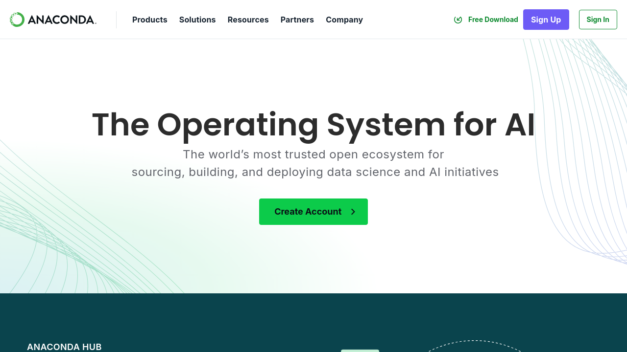The image size is (627, 352).
Task: Click the purple Sign Up button
Action: click(546, 20)
